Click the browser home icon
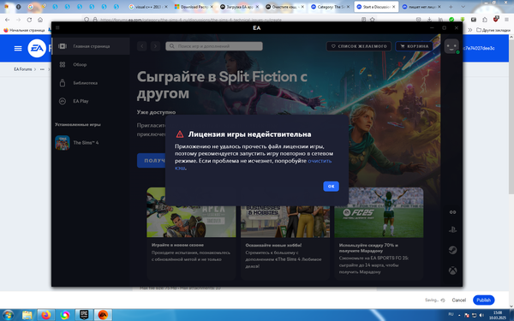514x321 pixels. [40, 20]
